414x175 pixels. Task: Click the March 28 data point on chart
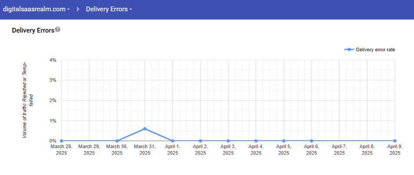pos(61,141)
